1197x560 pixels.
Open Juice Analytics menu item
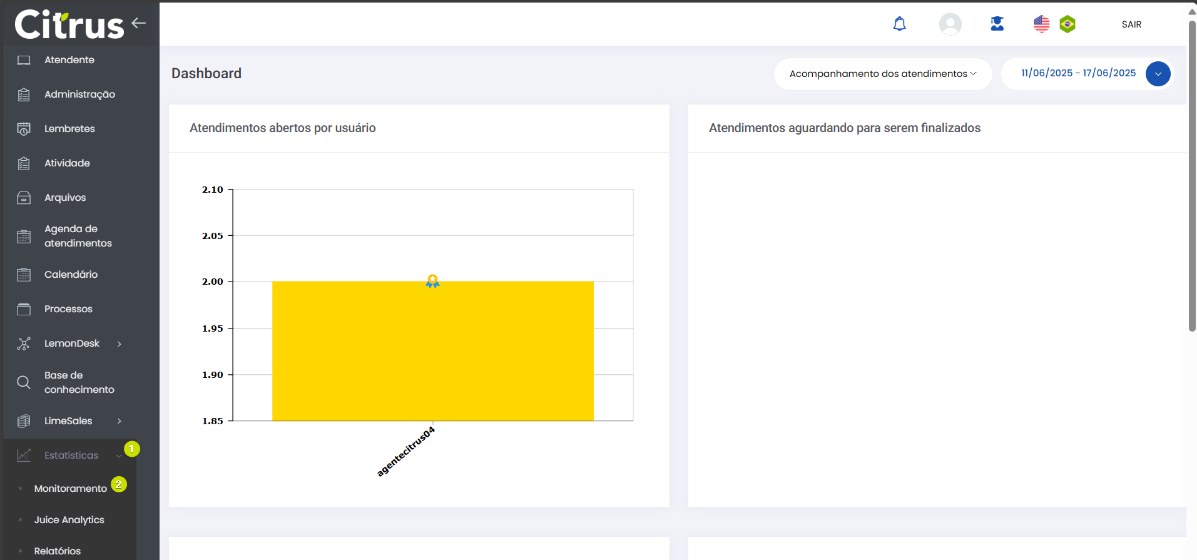[x=69, y=520]
